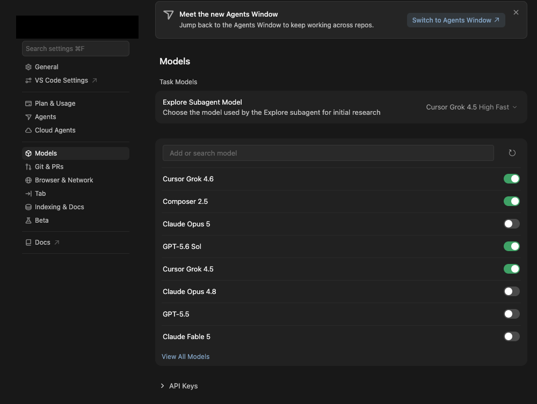Focus the Search settings field
Screen dimensions: 537x404
point(76,49)
